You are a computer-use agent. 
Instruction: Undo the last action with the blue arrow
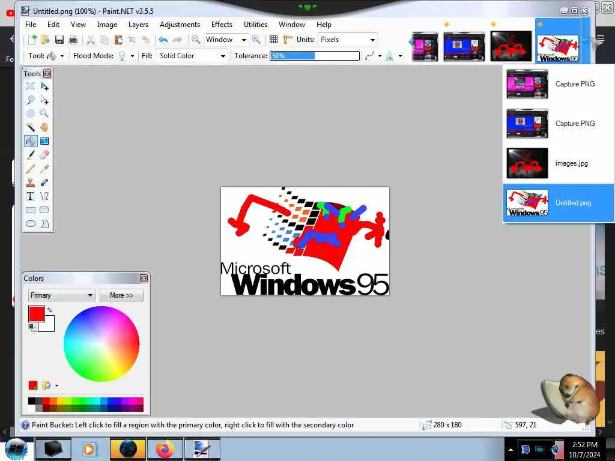pos(163,40)
